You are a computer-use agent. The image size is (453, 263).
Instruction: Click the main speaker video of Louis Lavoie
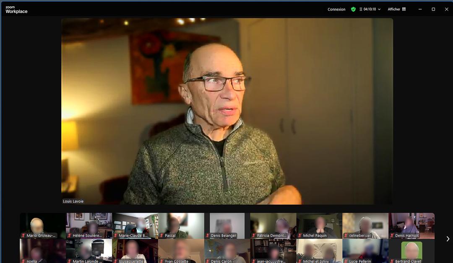coord(227,111)
